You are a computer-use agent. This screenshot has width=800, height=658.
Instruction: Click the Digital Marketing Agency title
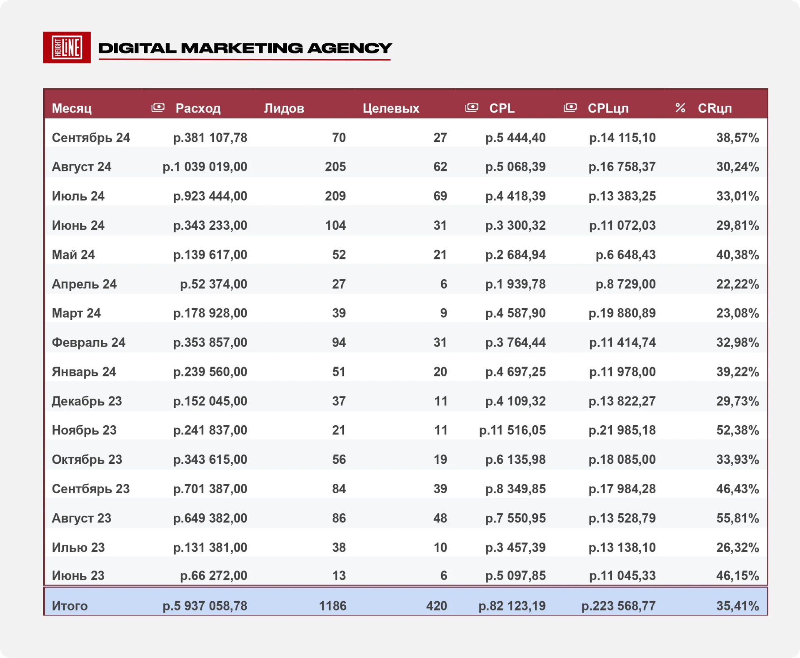pos(245,48)
